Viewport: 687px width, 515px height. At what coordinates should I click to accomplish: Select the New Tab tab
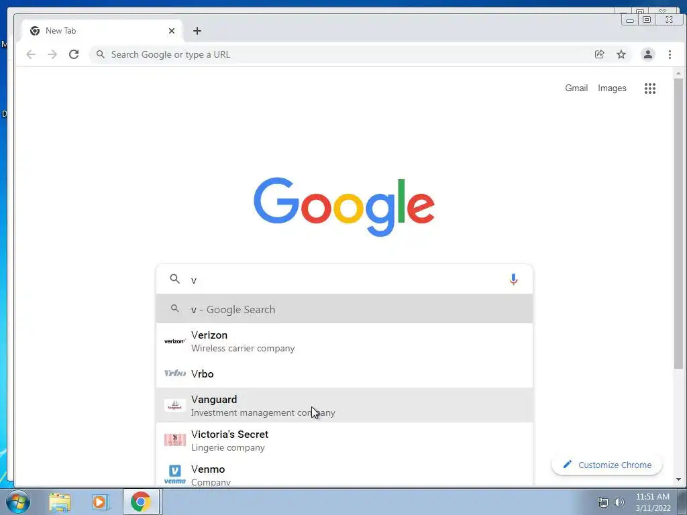point(102,31)
